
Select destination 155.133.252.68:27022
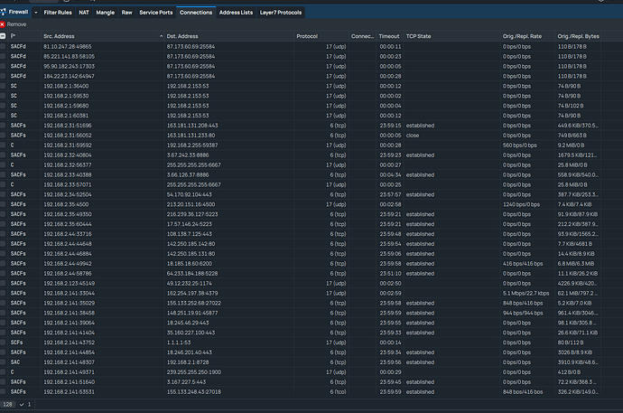pyautogui.click(x=194, y=303)
